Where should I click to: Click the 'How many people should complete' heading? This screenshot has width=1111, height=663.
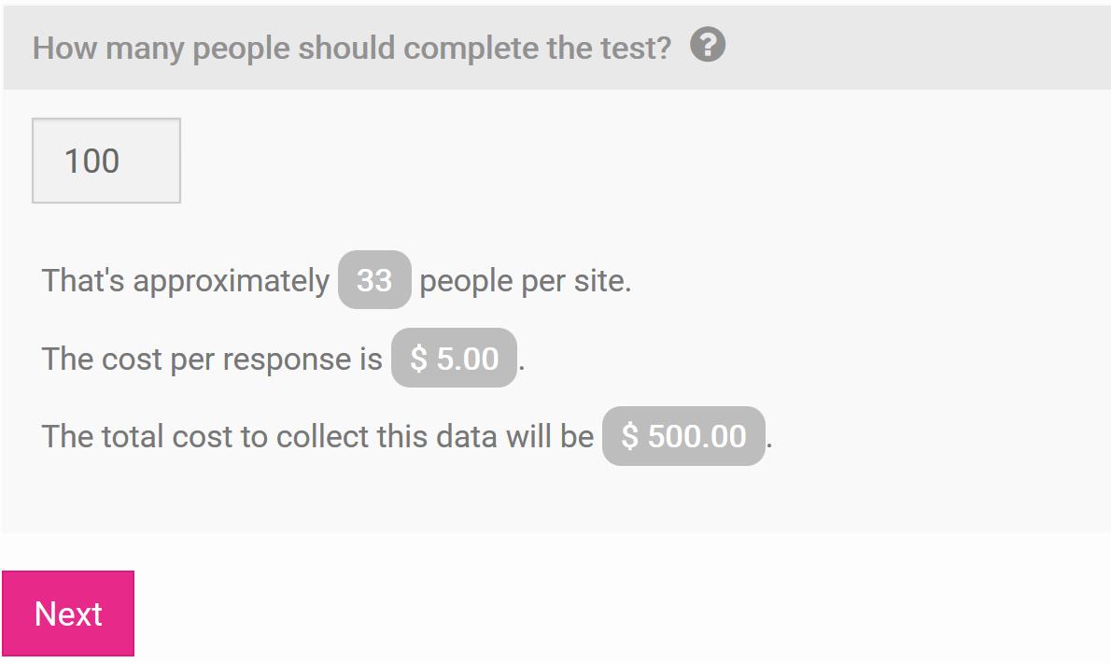coord(351,49)
